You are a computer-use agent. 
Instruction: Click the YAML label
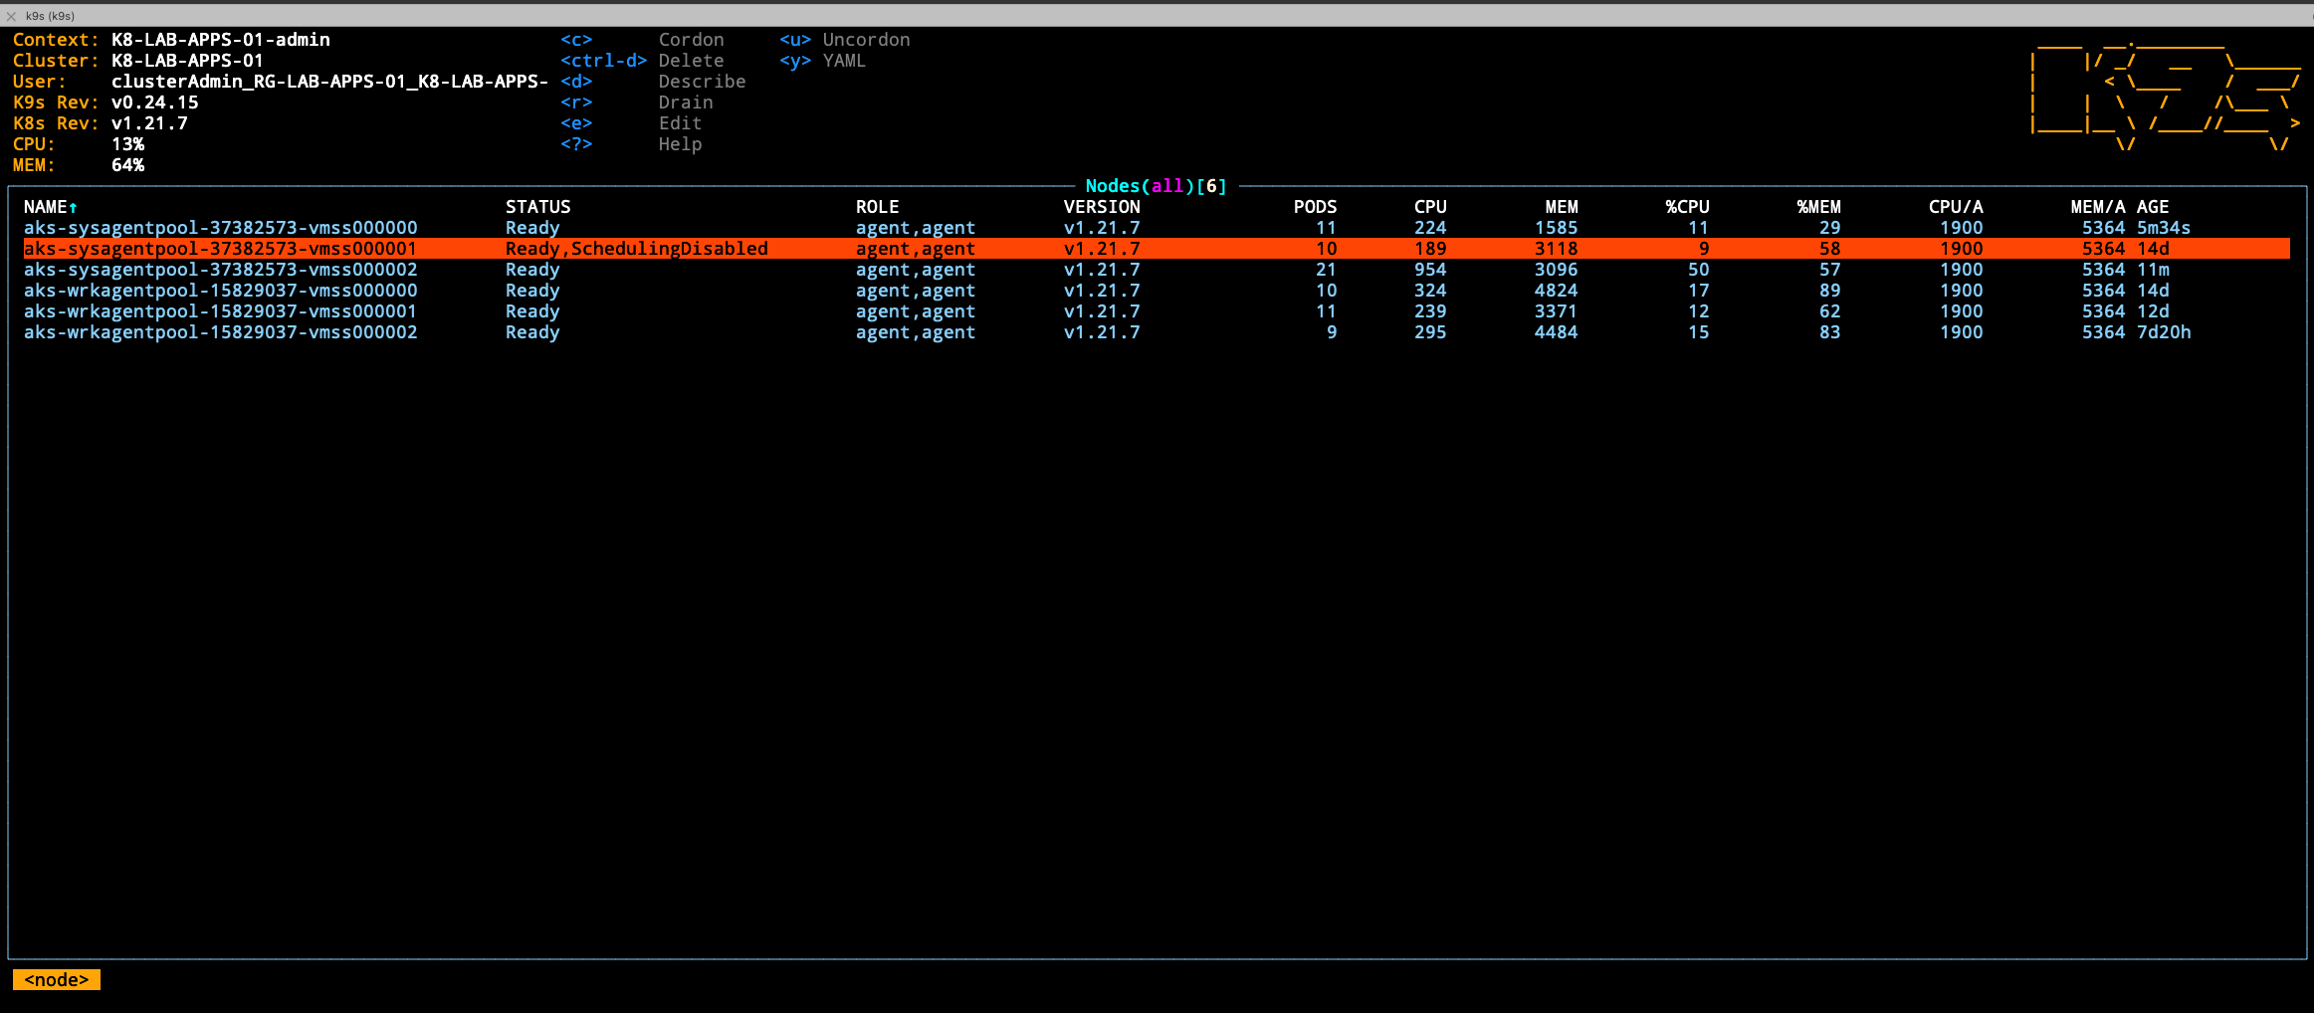pyautogui.click(x=844, y=61)
